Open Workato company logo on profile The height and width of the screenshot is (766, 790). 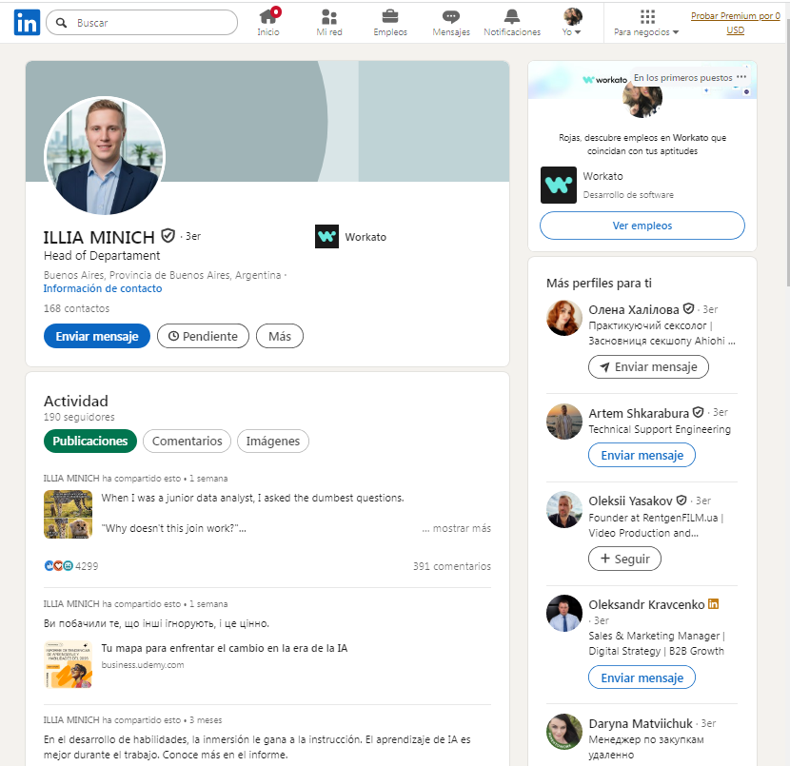coord(326,237)
